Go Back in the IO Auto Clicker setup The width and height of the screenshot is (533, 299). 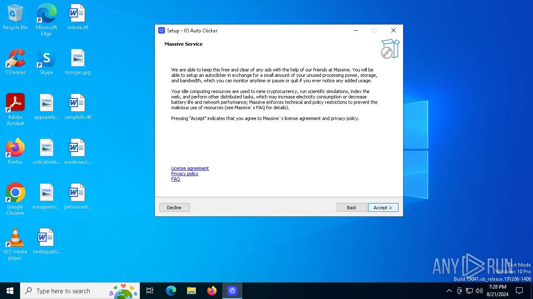(x=352, y=208)
